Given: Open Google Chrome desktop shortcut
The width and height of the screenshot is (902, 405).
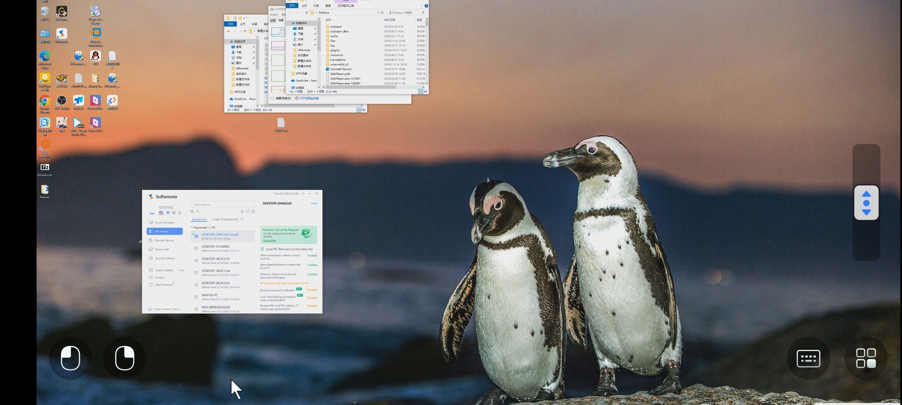Looking at the screenshot, I should 45,105.
